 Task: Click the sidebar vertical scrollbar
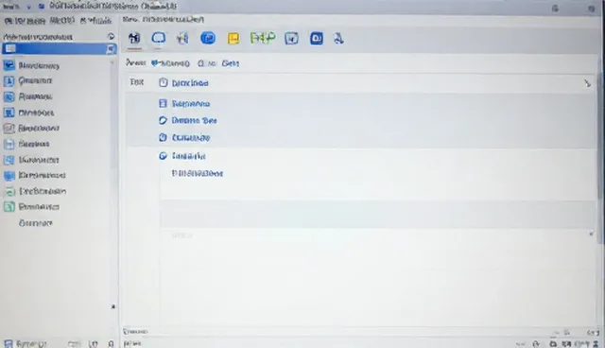[x=113, y=115]
